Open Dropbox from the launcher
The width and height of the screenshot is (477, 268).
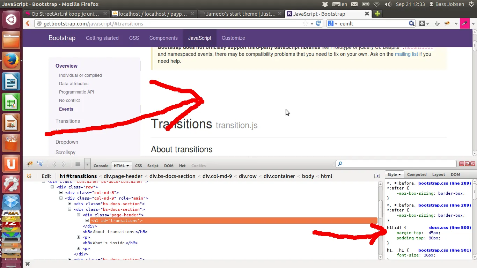pos(11,203)
